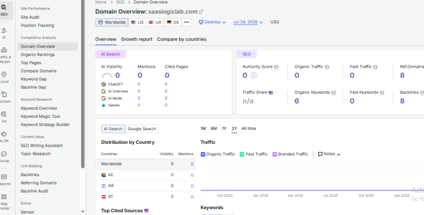Image resolution: width=424 pixels, height=215 pixels.
Task: Select 1Y time range
Action: click(224, 129)
